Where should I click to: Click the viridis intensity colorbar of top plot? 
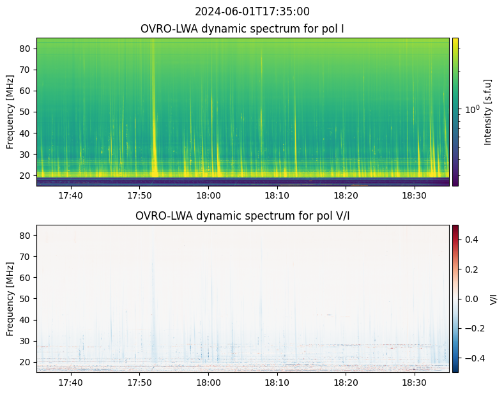(455, 112)
